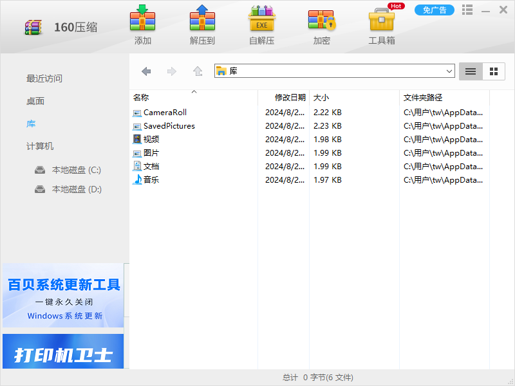
Task: Select 计算机 in sidebar
Action: (x=40, y=147)
